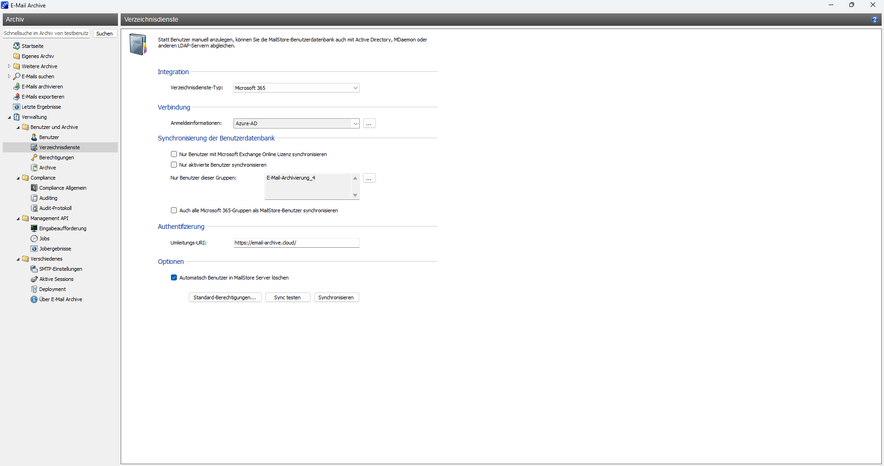
Task: Click the ellipsis button next to group list
Action: pyautogui.click(x=369, y=178)
